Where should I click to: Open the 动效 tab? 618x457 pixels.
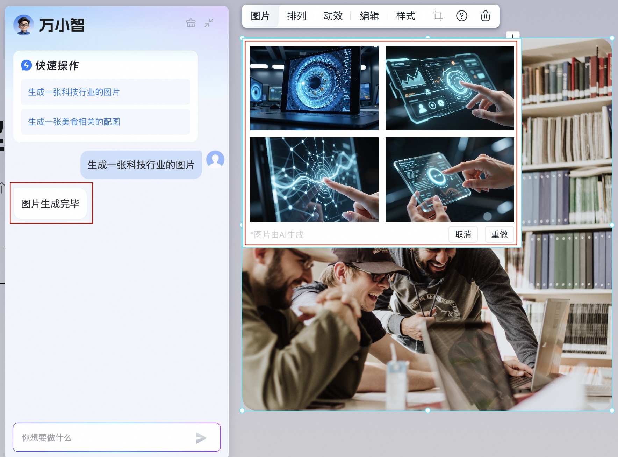[333, 16]
